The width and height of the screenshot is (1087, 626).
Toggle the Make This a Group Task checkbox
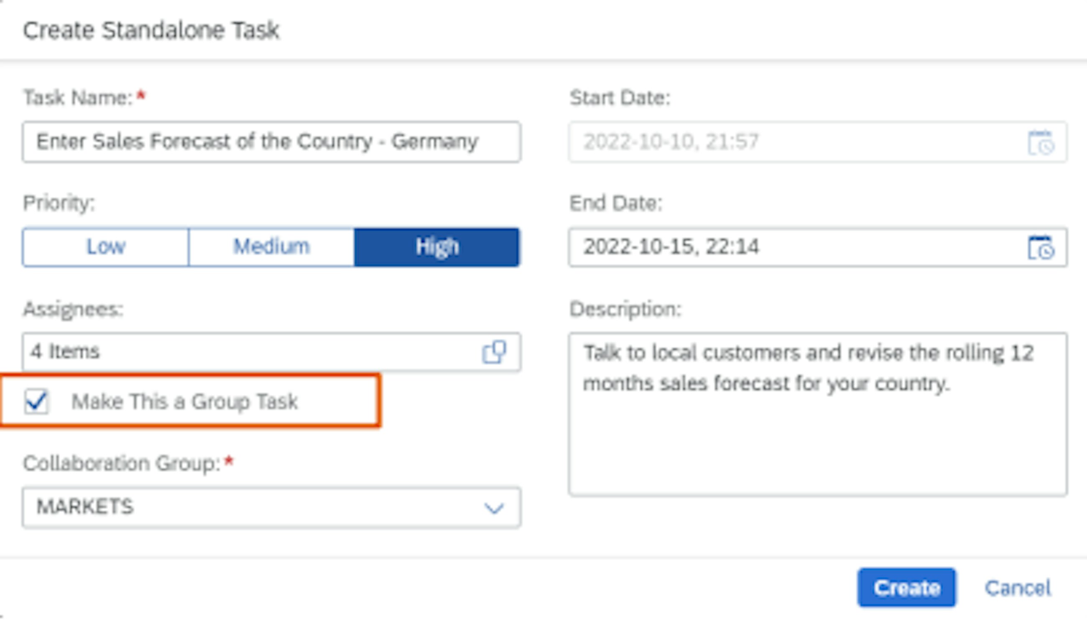pos(36,402)
